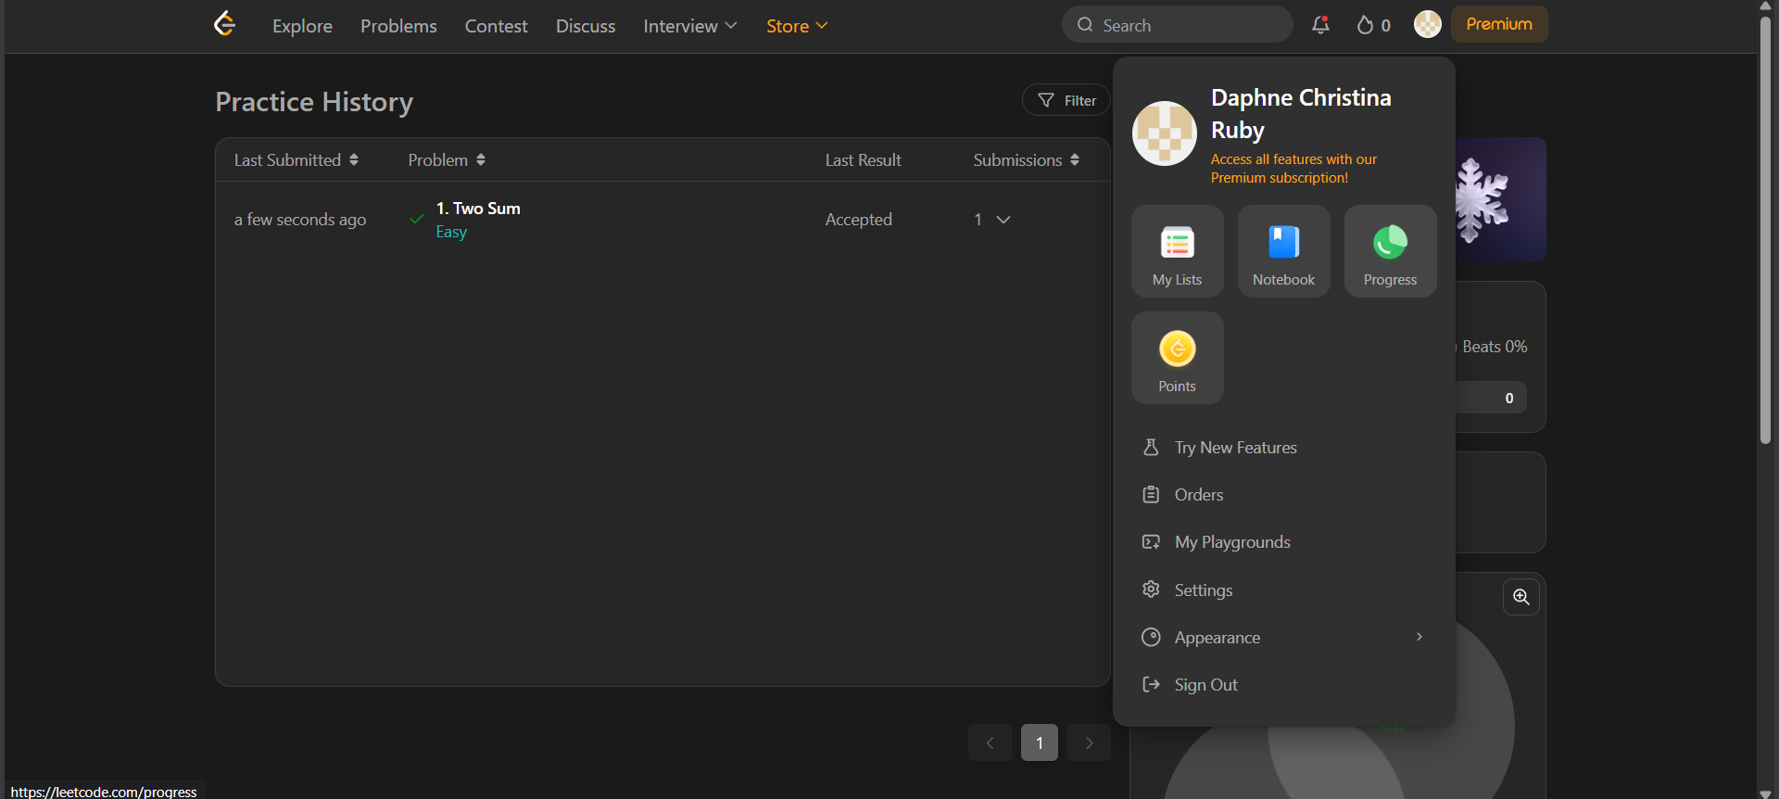Image resolution: width=1779 pixels, height=799 pixels.
Task: Click into the Search field
Action: click(1186, 25)
